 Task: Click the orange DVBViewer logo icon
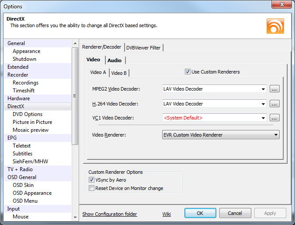275,26
